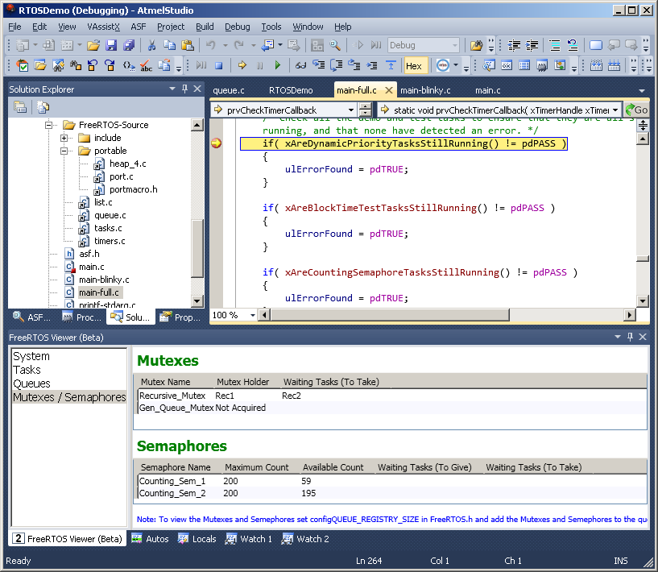Cut selection with the scissors icon
Screen dimensions: 658x572
(x=151, y=45)
